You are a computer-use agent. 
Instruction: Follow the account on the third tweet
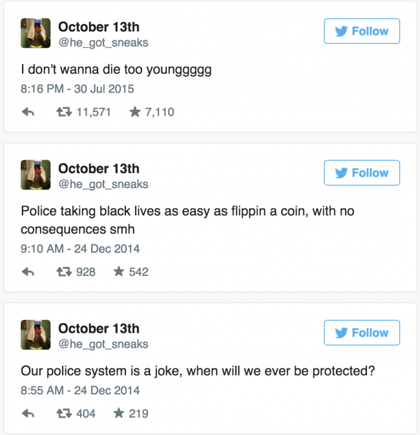click(362, 333)
